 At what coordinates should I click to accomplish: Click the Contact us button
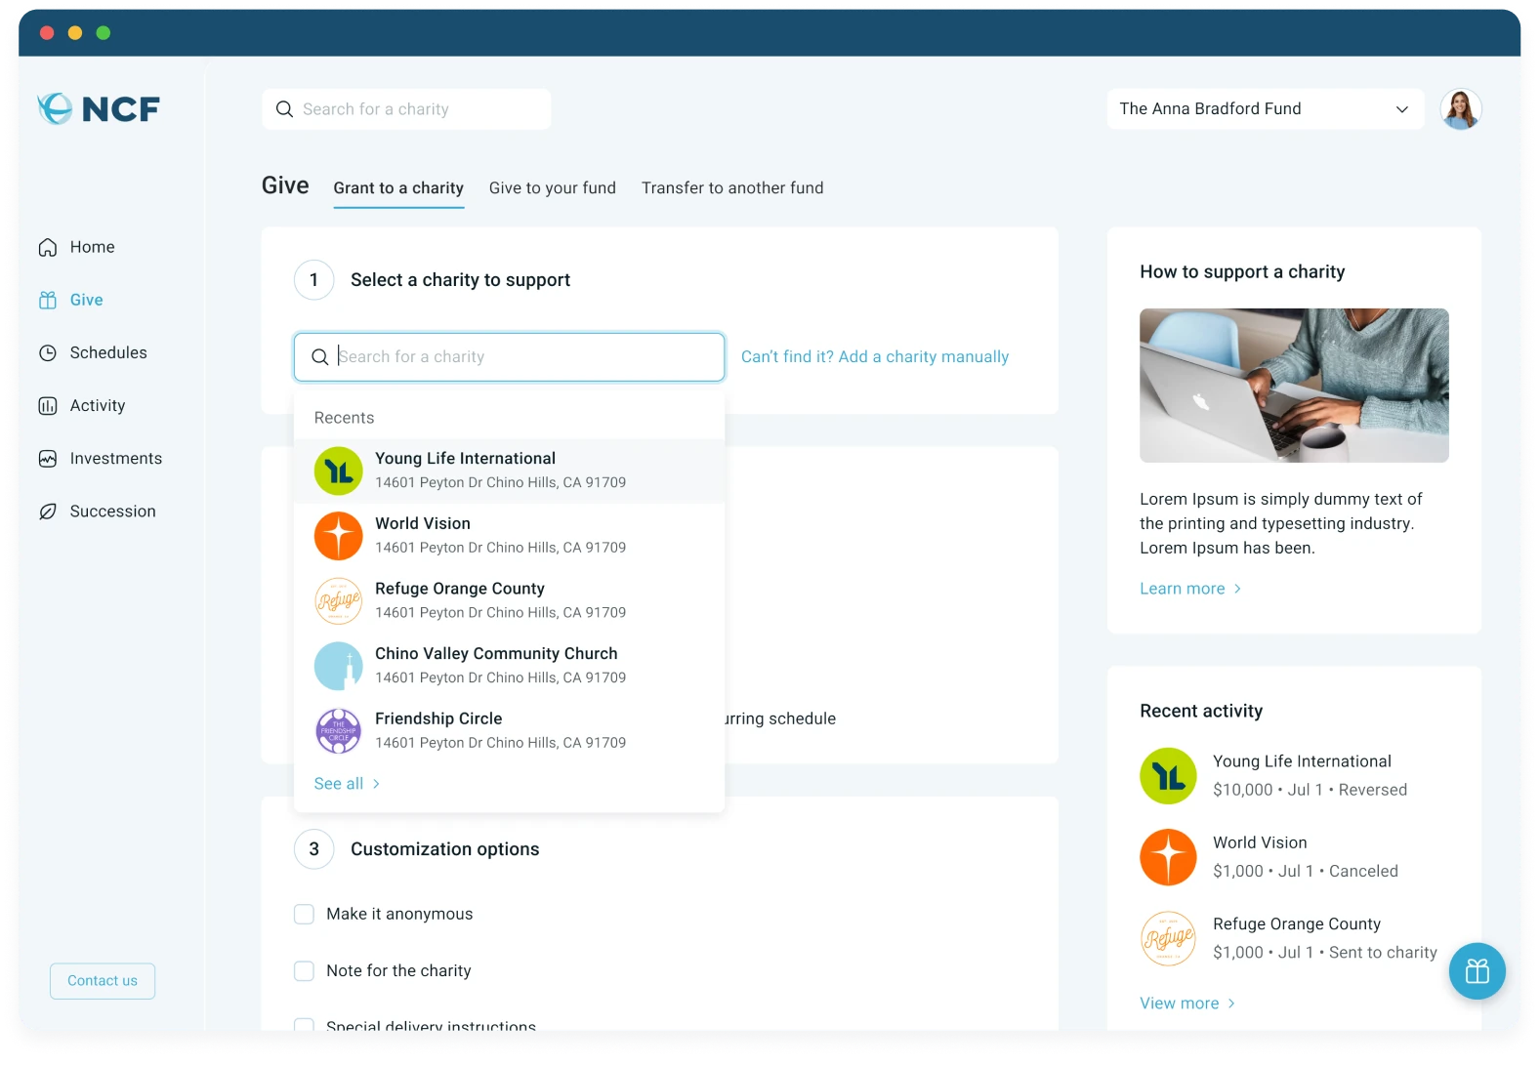103,980
